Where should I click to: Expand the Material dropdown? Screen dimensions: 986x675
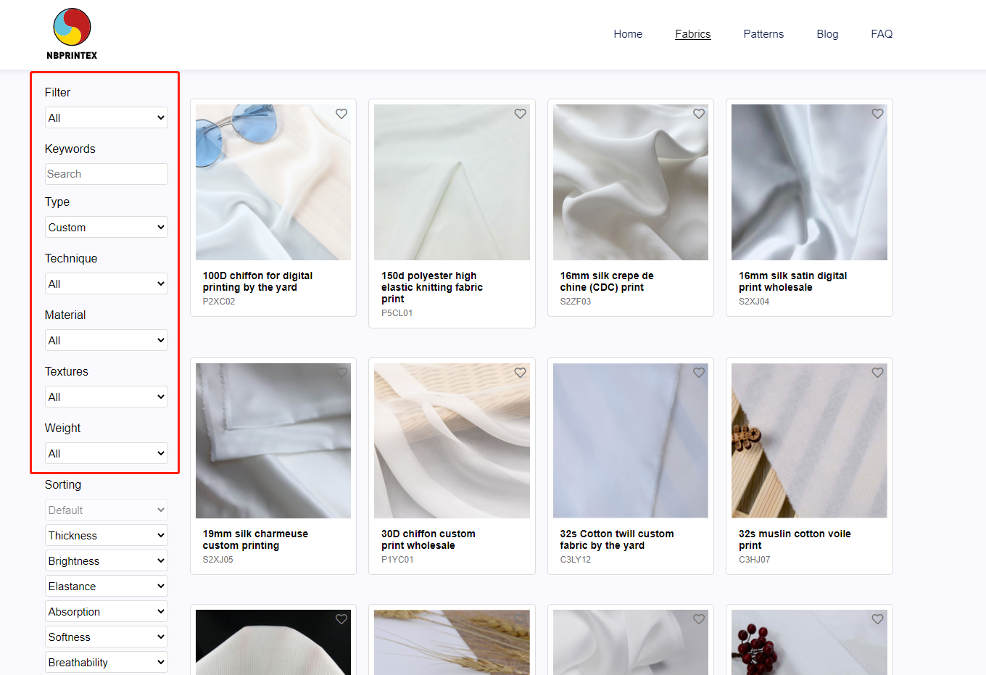[x=107, y=340]
